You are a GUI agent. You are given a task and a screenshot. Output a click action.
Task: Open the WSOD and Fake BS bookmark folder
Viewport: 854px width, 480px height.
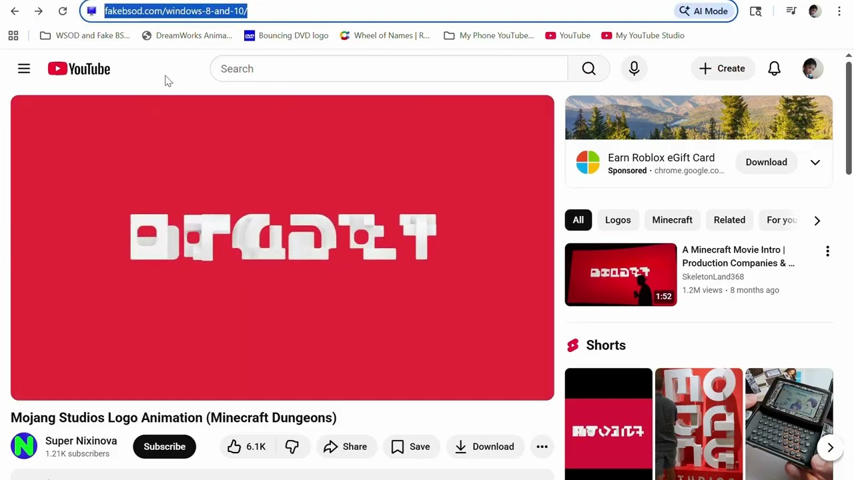[85, 35]
